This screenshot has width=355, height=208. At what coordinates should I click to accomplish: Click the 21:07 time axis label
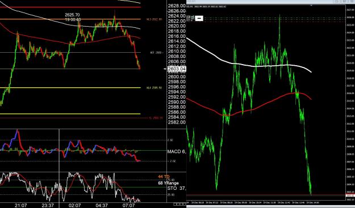(21, 205)
